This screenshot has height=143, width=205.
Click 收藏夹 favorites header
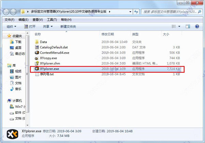(17, 36)
